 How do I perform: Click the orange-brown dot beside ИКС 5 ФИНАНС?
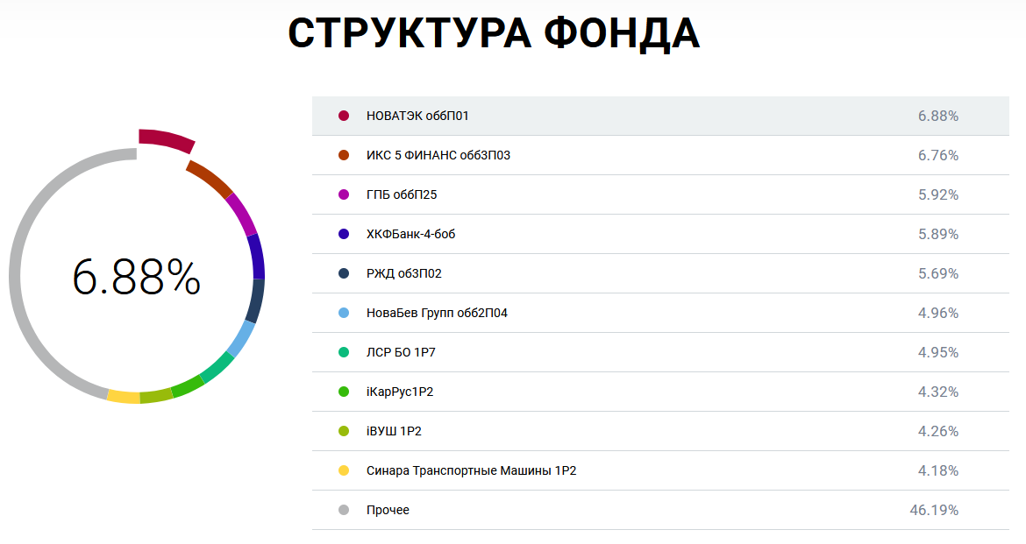tap(344, 155)
